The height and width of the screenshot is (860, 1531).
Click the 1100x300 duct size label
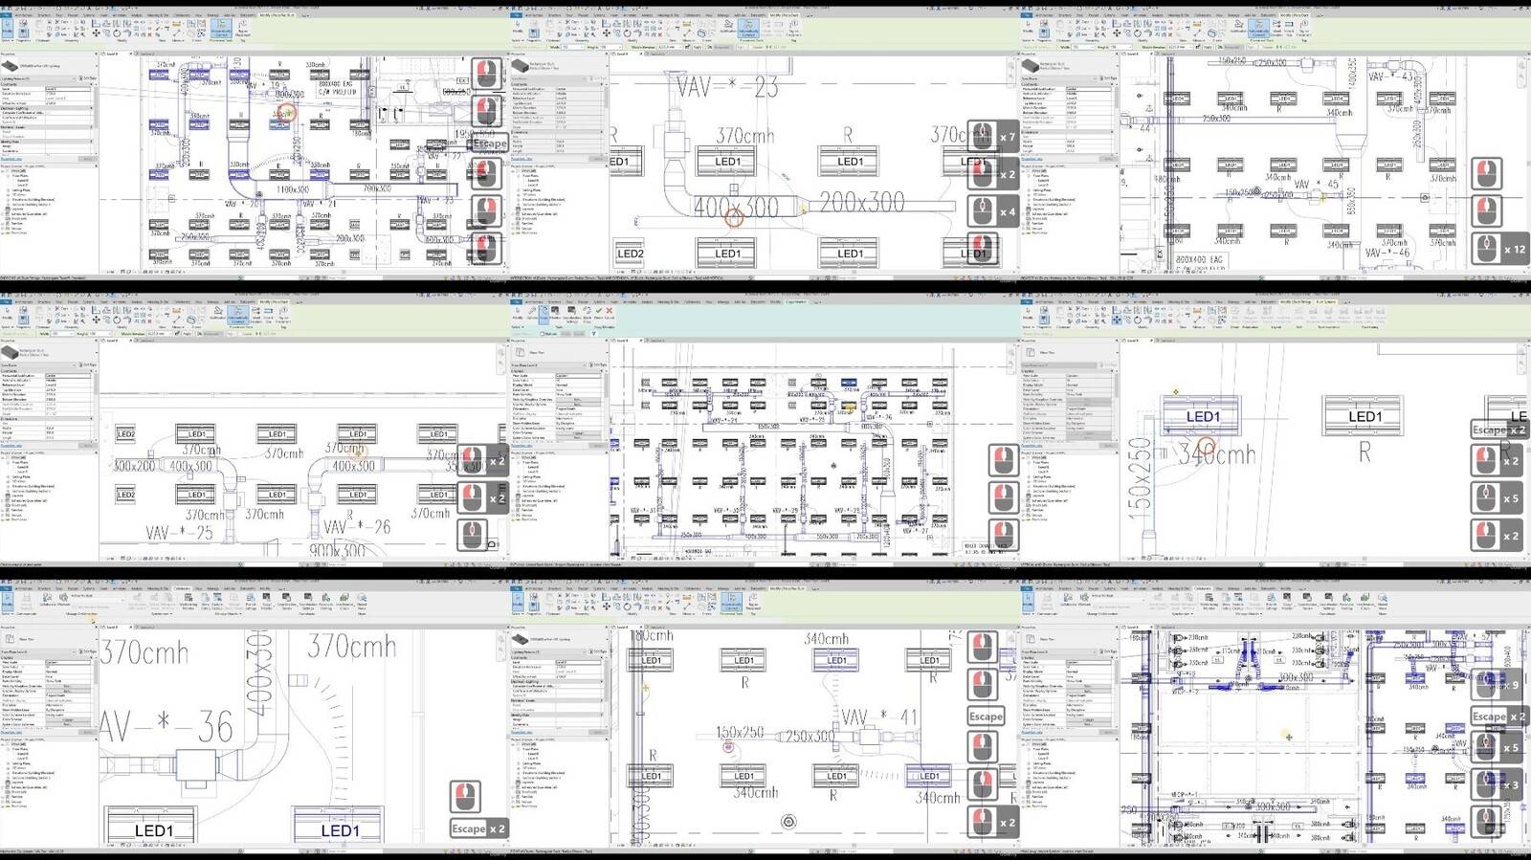point(293,190)
